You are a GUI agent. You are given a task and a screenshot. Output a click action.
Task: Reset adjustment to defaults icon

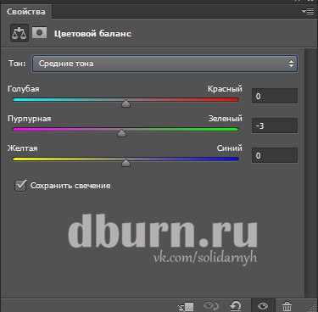[x=236, y=306]
